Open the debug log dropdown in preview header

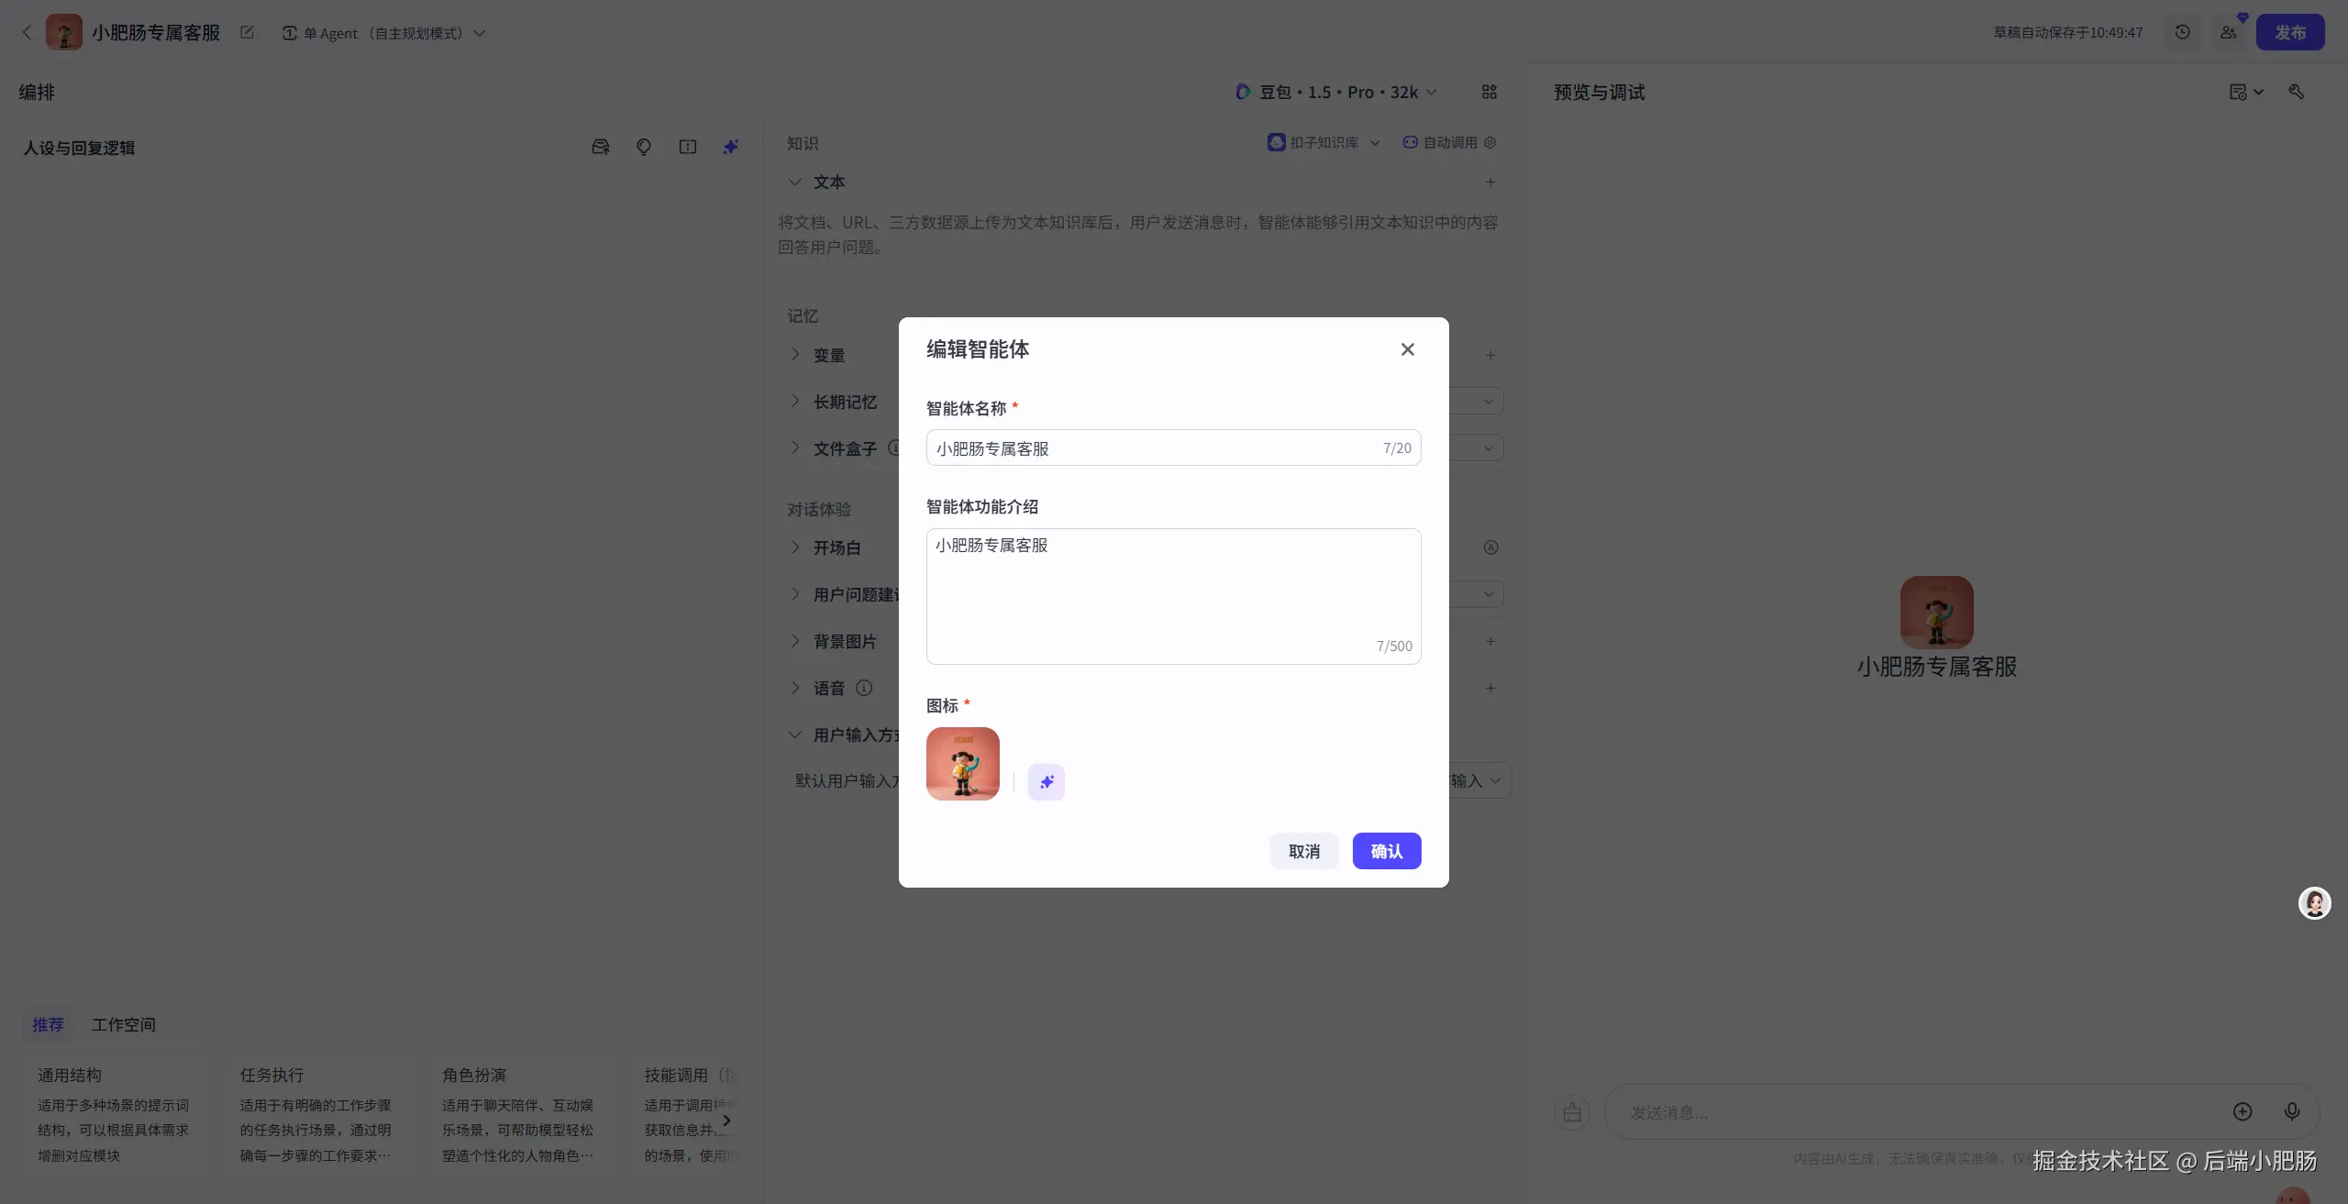(x=2245, y=92)
